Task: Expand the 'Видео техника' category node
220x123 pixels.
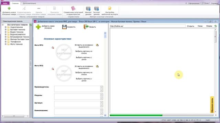Action: point(5,32)
